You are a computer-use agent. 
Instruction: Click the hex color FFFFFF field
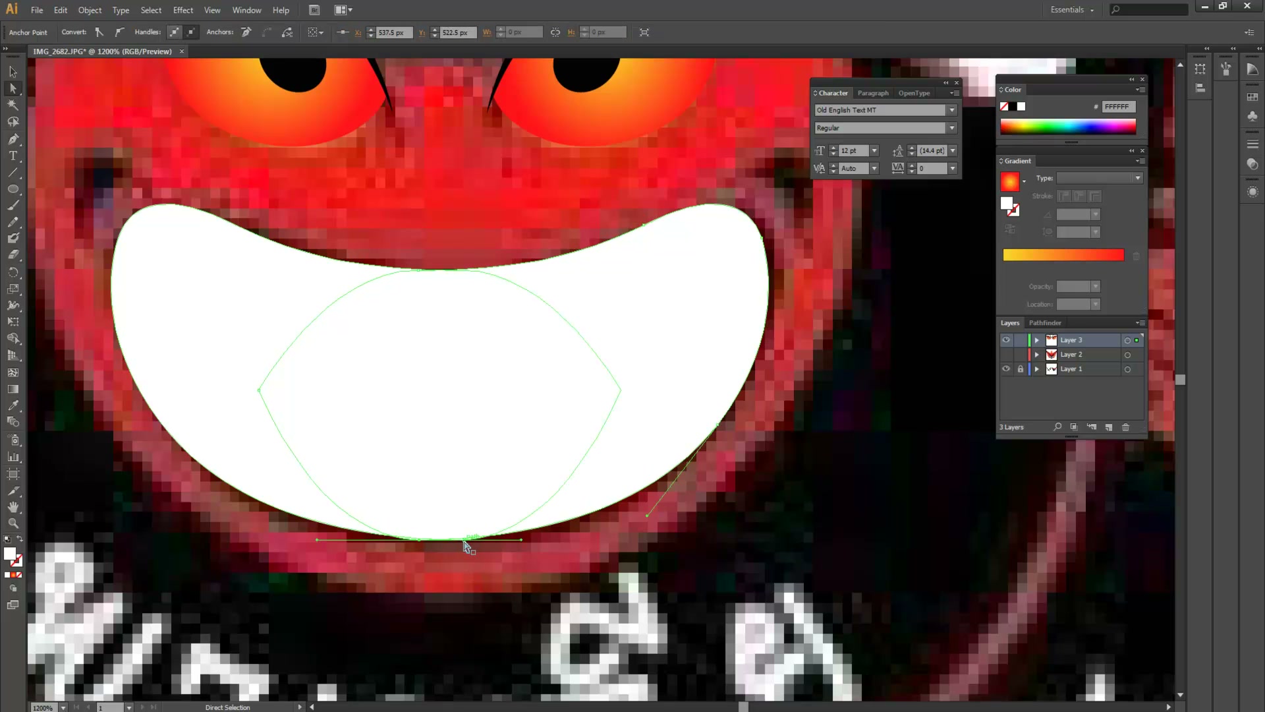(x=1119, y=107)
